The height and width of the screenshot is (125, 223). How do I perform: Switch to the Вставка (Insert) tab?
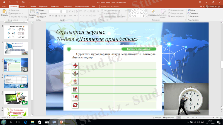click(x=23, y=6)
